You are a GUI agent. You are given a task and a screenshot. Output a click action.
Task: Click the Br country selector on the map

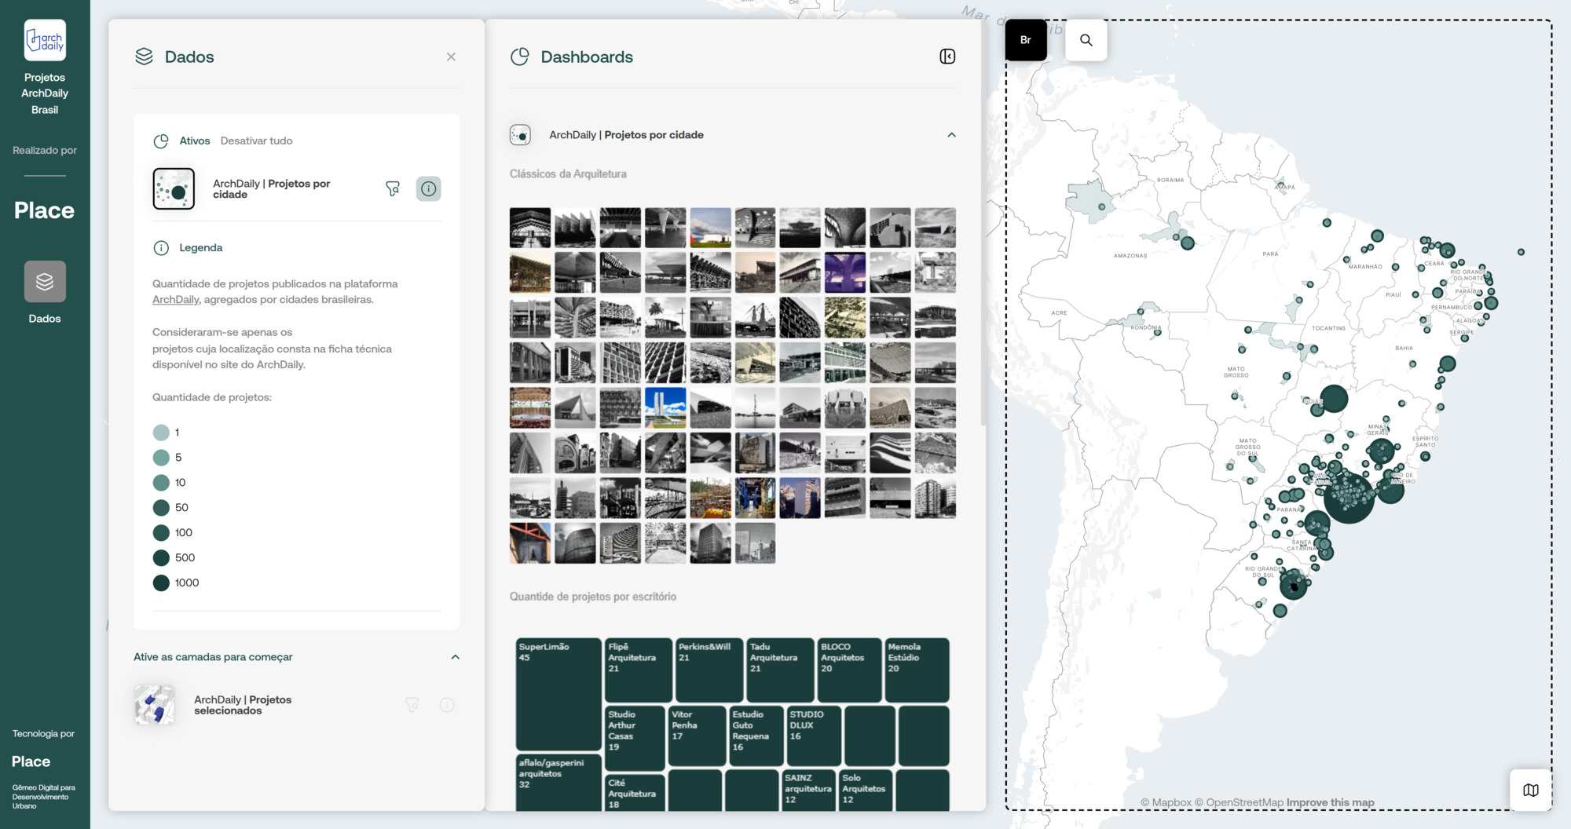pos(1026,39)
